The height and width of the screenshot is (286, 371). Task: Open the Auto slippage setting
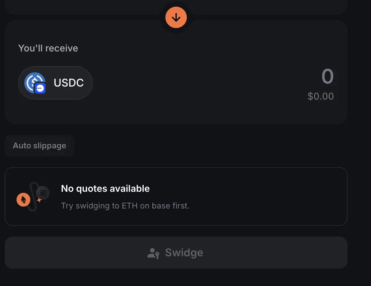tap(40, 146)
